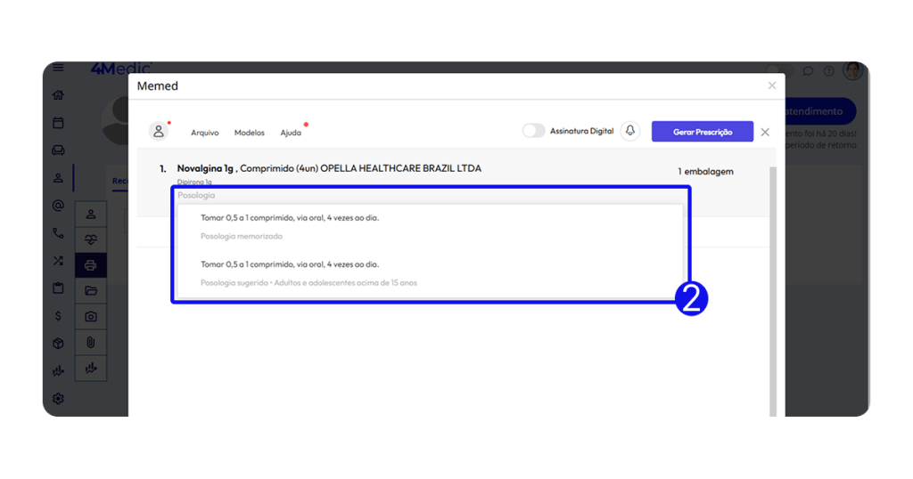This screenshot has width=913, height=479.
Task: Open the calendar icon in the sidebar
Action: (x=58, y=122)
